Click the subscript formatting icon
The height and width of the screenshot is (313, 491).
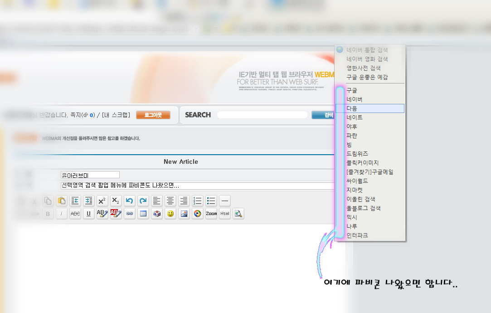116,201
